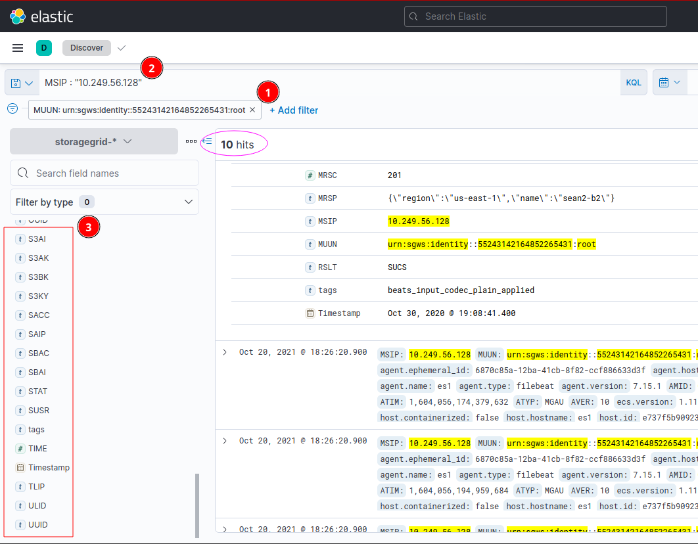
Task: Select the TLIP field in sidebar
Action: (37, 487)
